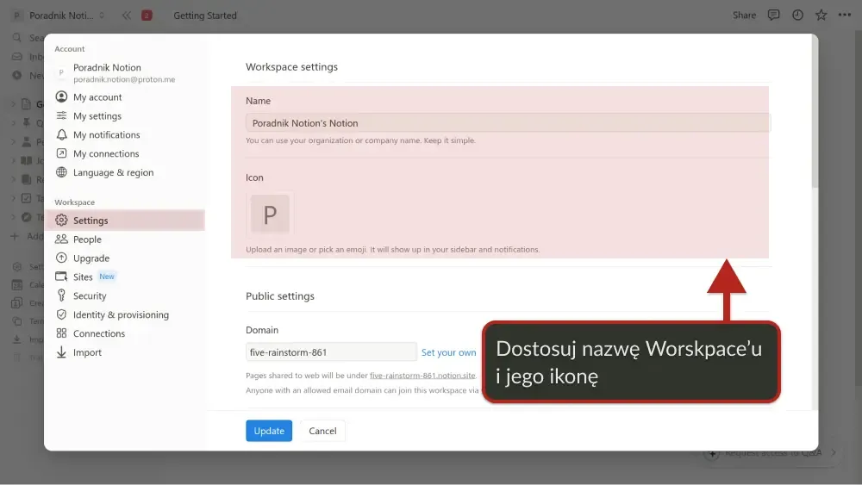Click the Security key icon
Image resolution: width=862 pixels, height=485 pixels.
click(x=61, y=295)
